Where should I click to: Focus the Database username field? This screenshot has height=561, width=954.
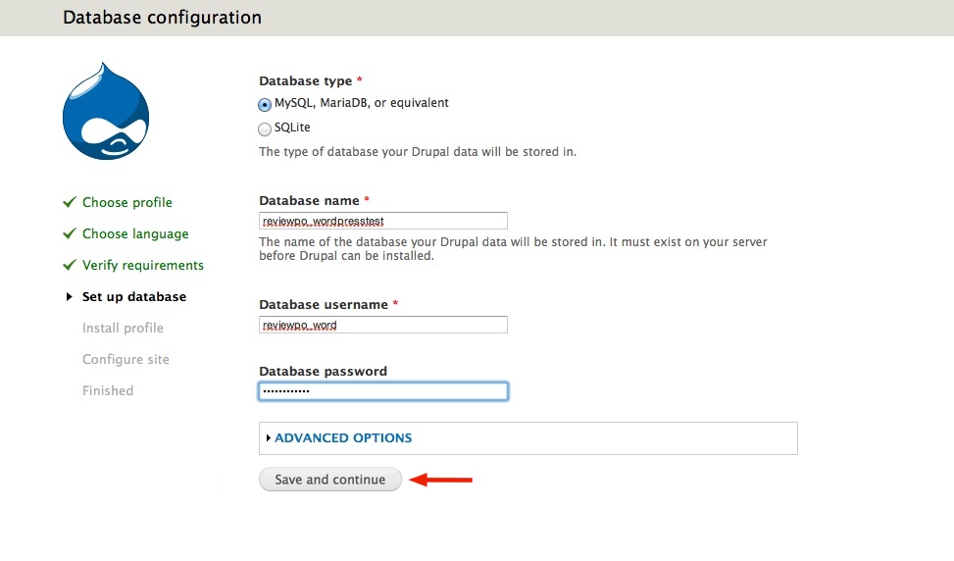click(383, 325)
